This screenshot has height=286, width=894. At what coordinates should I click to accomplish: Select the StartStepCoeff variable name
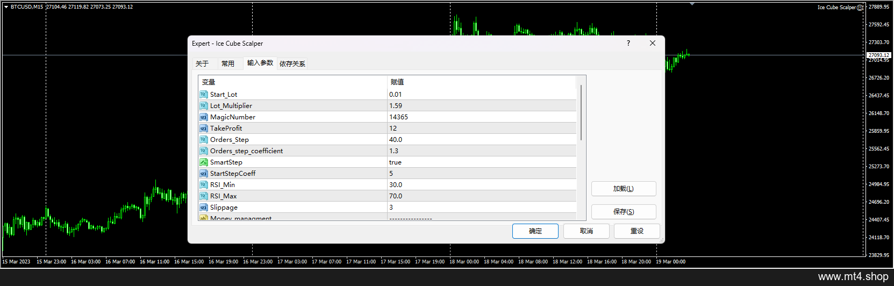coord(233,174)
